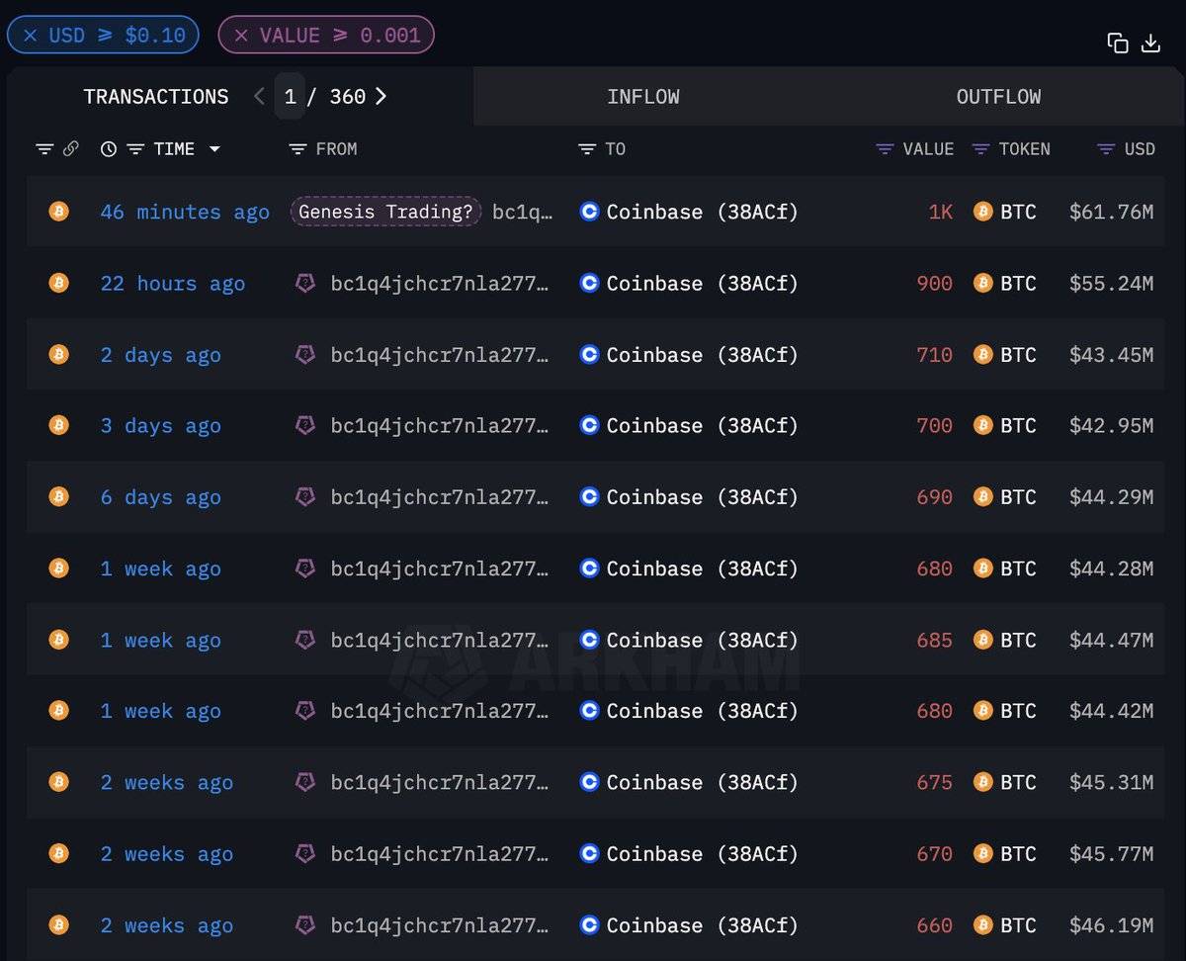Click Bitcoin icon in 2 days ago row

(x=59, y=354)
